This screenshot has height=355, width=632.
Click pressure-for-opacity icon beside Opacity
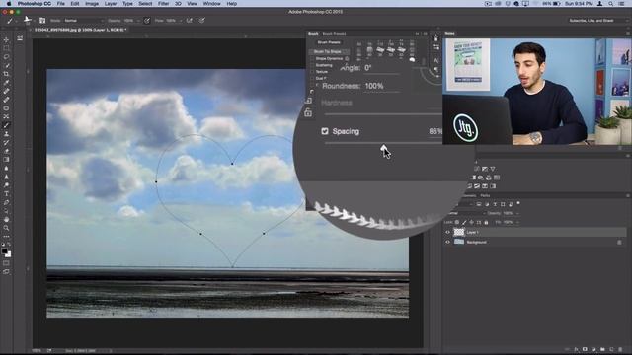(147, 20)
